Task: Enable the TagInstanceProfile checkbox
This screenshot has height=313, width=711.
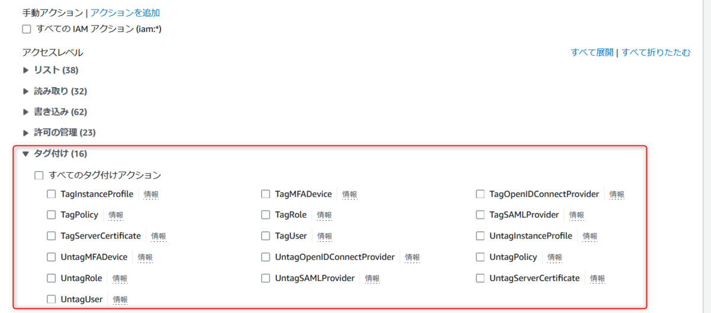Action: pyautogui.click(x=52, y=194)
